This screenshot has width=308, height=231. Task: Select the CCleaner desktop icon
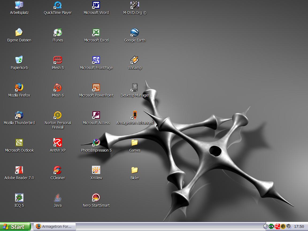pyautogui.click(x=58, y=170)
